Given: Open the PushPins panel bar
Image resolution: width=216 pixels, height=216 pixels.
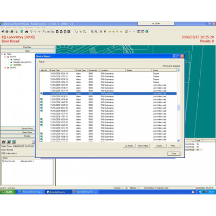Looking at the screenshot, I should tap(27, 47).
